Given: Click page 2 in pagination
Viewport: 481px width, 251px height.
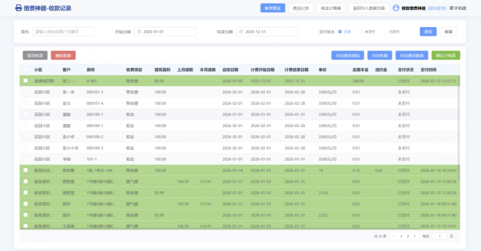Looking at the screenshot, I should click(407, 236).
